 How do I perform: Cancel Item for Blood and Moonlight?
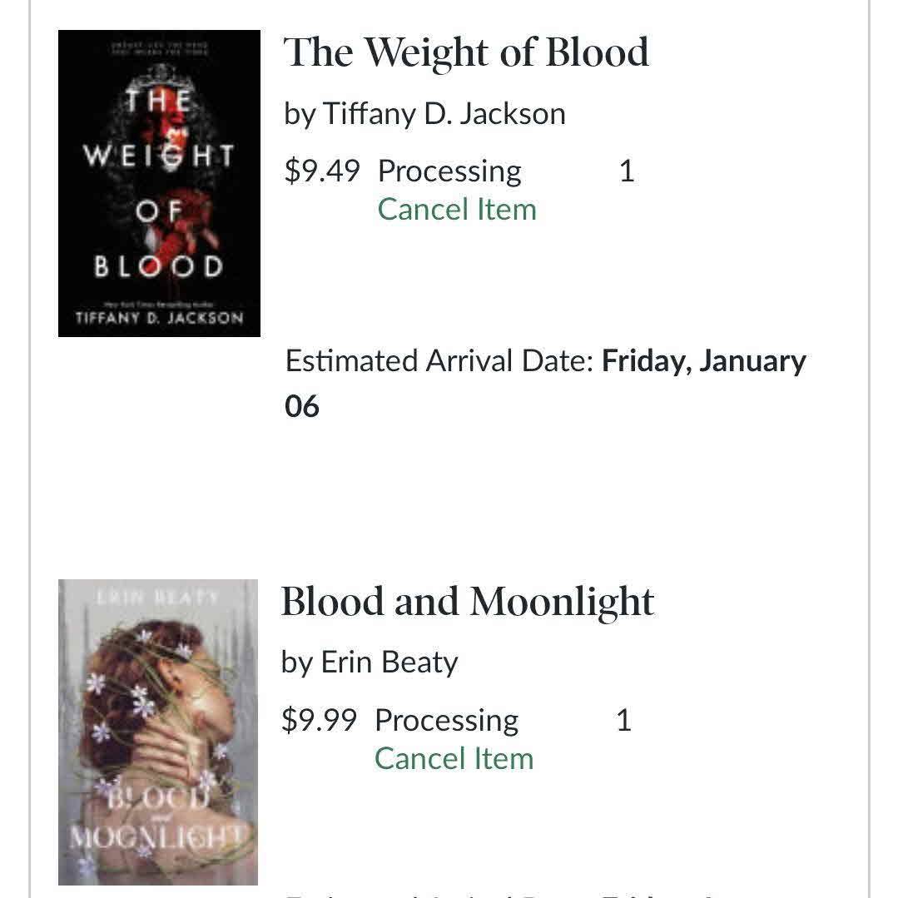coord(454,758)
